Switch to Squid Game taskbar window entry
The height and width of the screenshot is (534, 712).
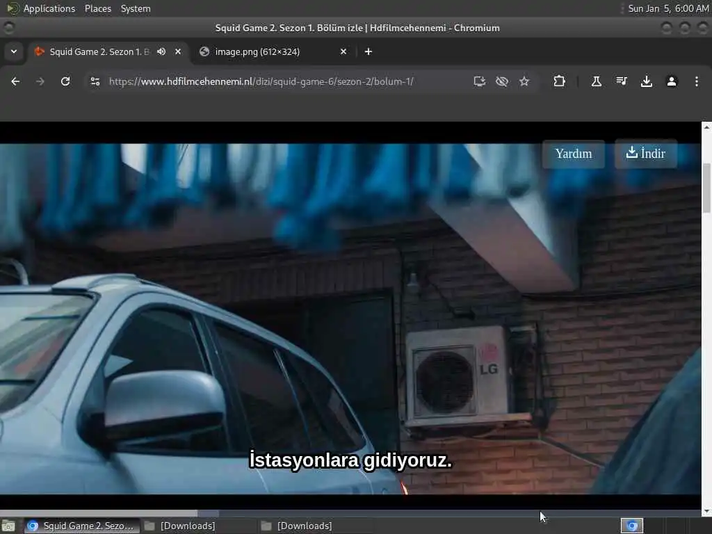click(82, 526)
